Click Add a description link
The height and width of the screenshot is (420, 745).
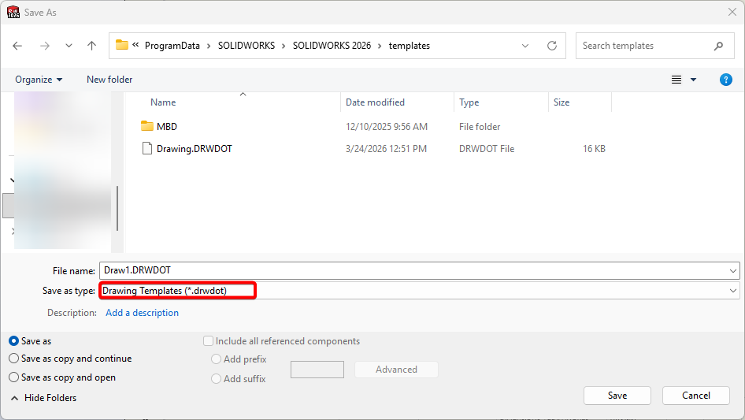142,313
